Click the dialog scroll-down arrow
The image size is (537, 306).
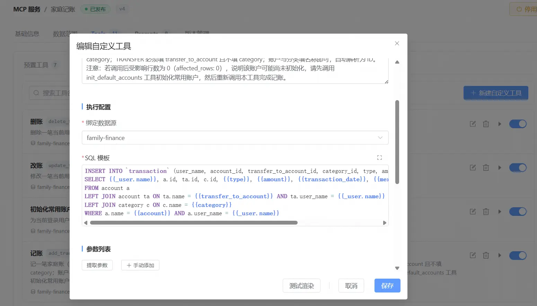pyautogui.click(x=397, y=268)
